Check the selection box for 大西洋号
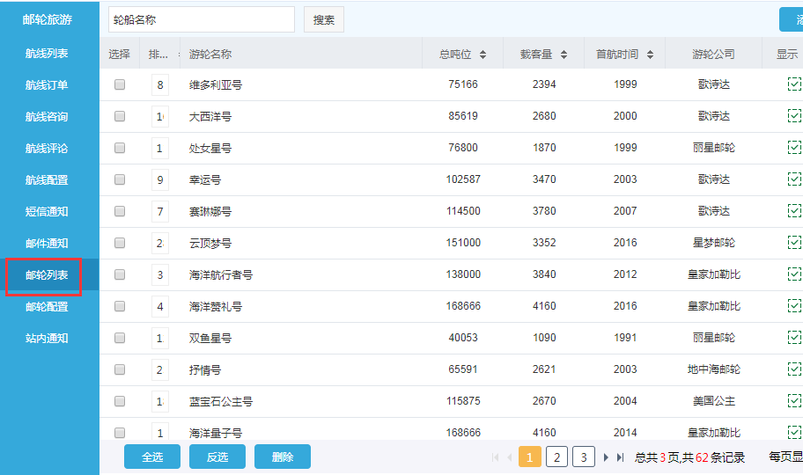Viewport: 803px width, 475px height. 120,116
